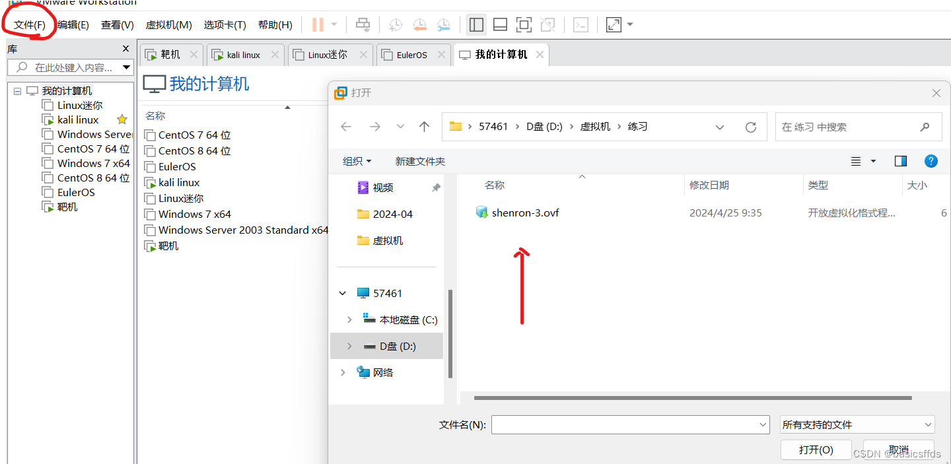Click the 修改日期 column header
This screenshot has width=951, height=464.
coord(709,185)
